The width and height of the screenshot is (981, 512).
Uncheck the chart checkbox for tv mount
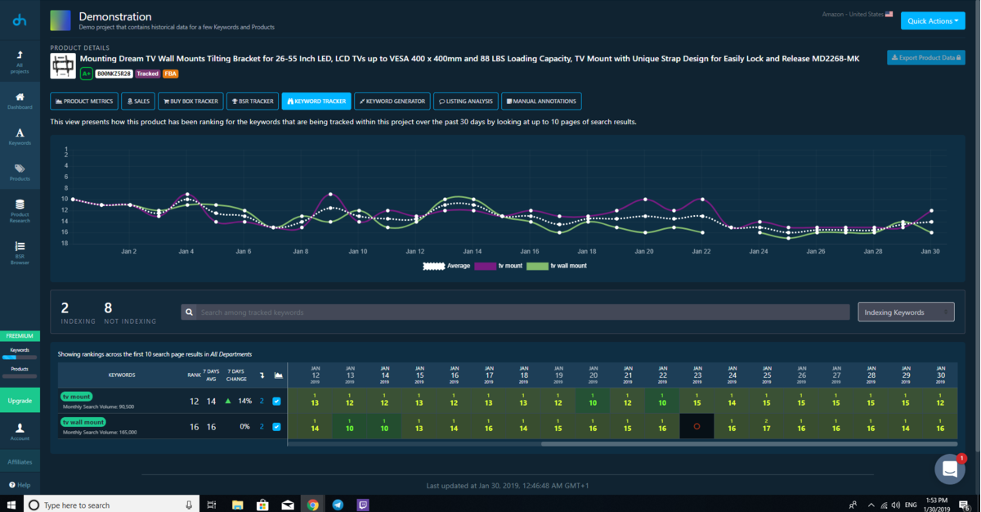click(276, 401)
